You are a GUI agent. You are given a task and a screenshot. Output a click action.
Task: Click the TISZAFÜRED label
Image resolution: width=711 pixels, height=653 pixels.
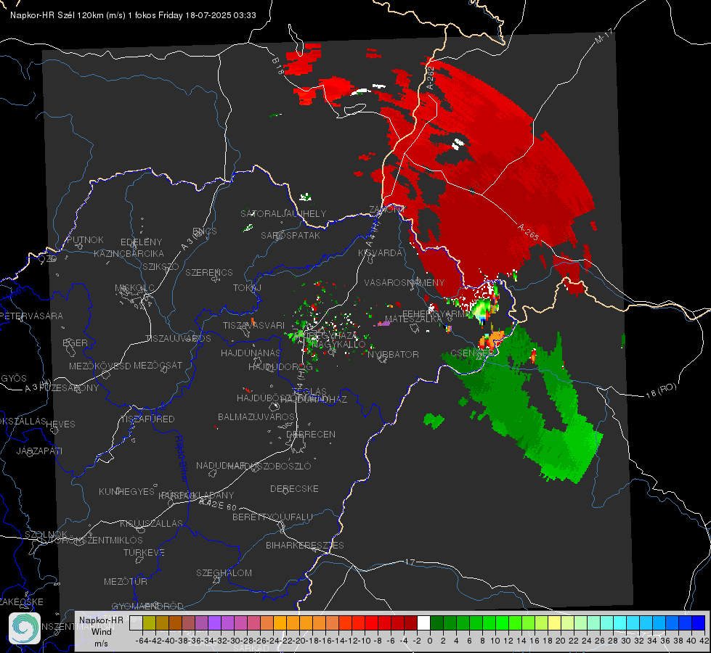tap(147, 419)
